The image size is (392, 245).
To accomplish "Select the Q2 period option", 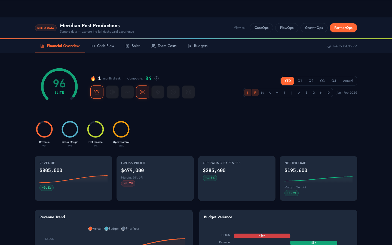I will point(311,81).
